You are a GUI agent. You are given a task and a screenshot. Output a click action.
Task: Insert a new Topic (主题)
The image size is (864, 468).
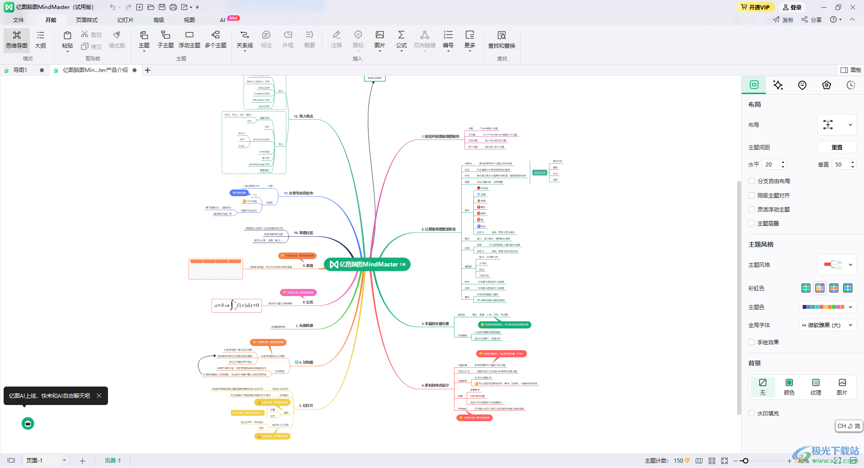[144, 40]
